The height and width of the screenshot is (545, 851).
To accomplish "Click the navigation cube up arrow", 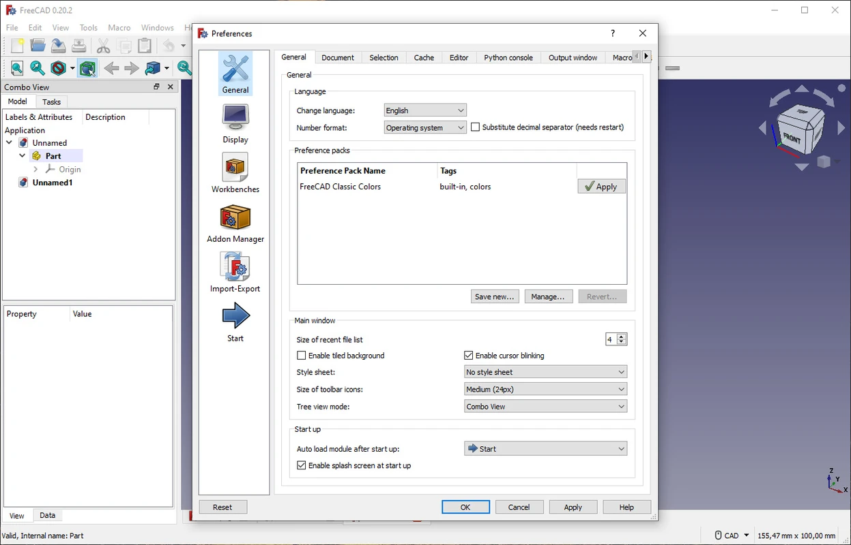I will pyautogui.click(x=802, y=89).
